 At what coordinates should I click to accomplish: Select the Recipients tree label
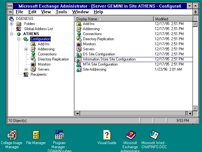point(39,74)
